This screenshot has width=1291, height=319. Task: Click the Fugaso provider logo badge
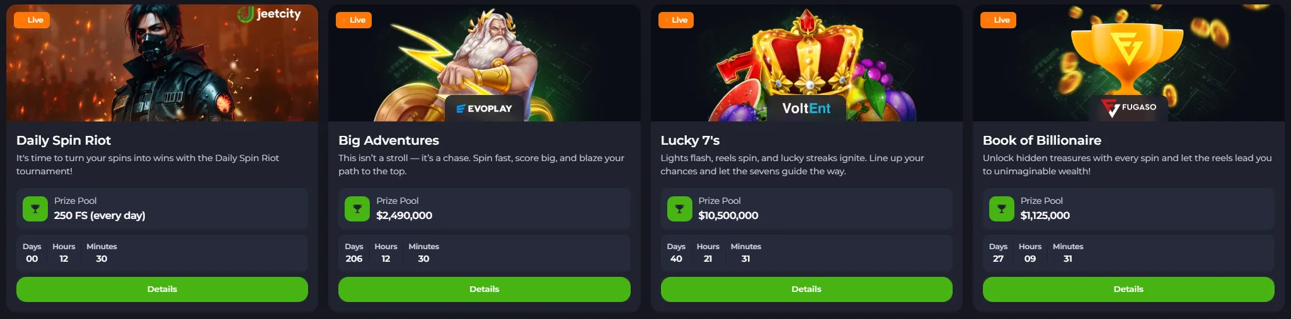tap(1128, 108)
